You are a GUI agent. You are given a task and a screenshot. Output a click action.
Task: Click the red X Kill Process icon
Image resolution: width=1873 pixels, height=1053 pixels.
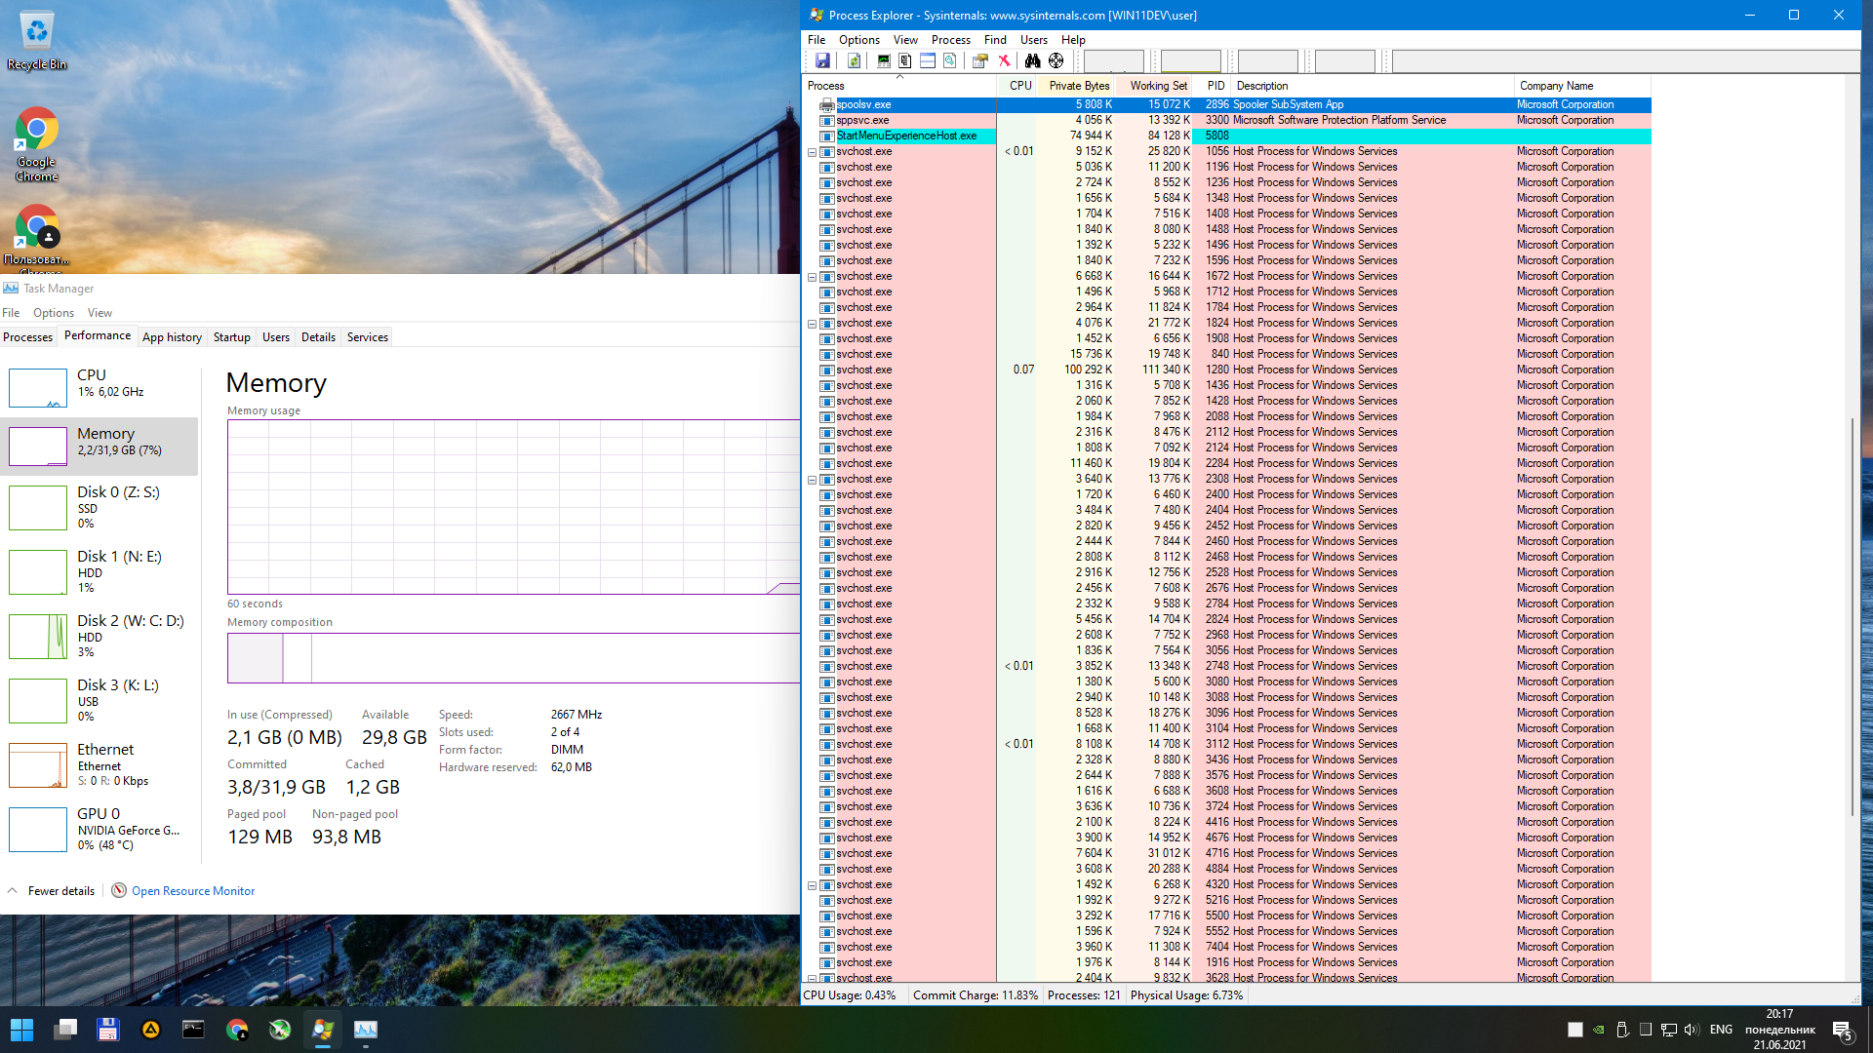[x=1004, y=60]
